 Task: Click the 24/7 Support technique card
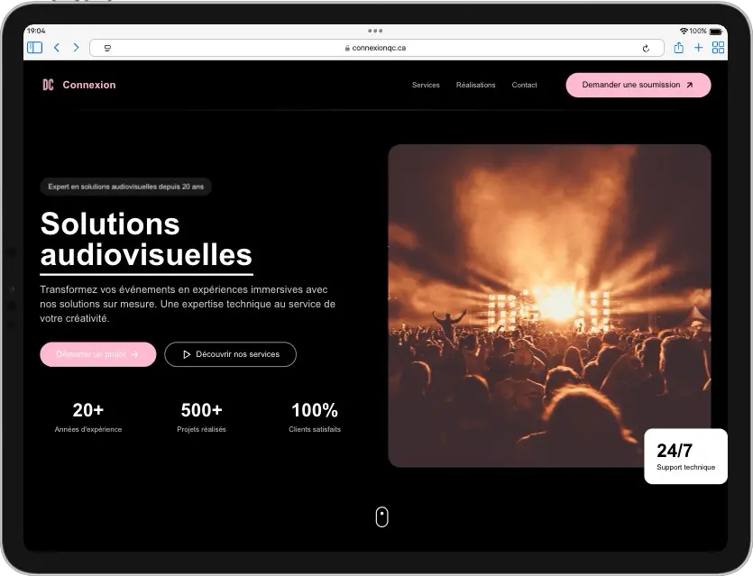coord(685,456)
